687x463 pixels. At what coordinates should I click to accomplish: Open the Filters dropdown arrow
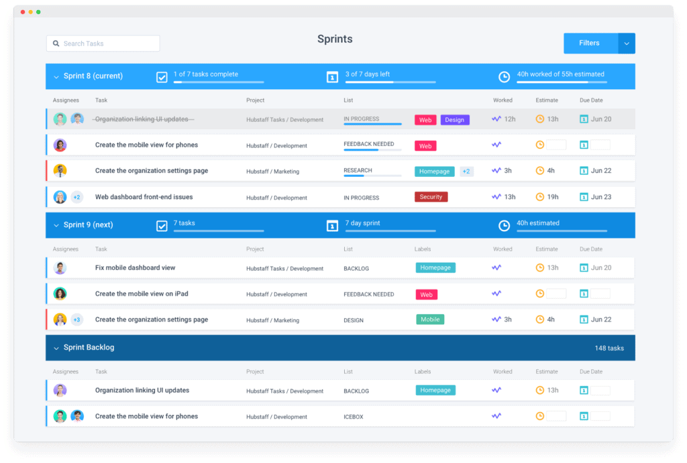(626, 43)
